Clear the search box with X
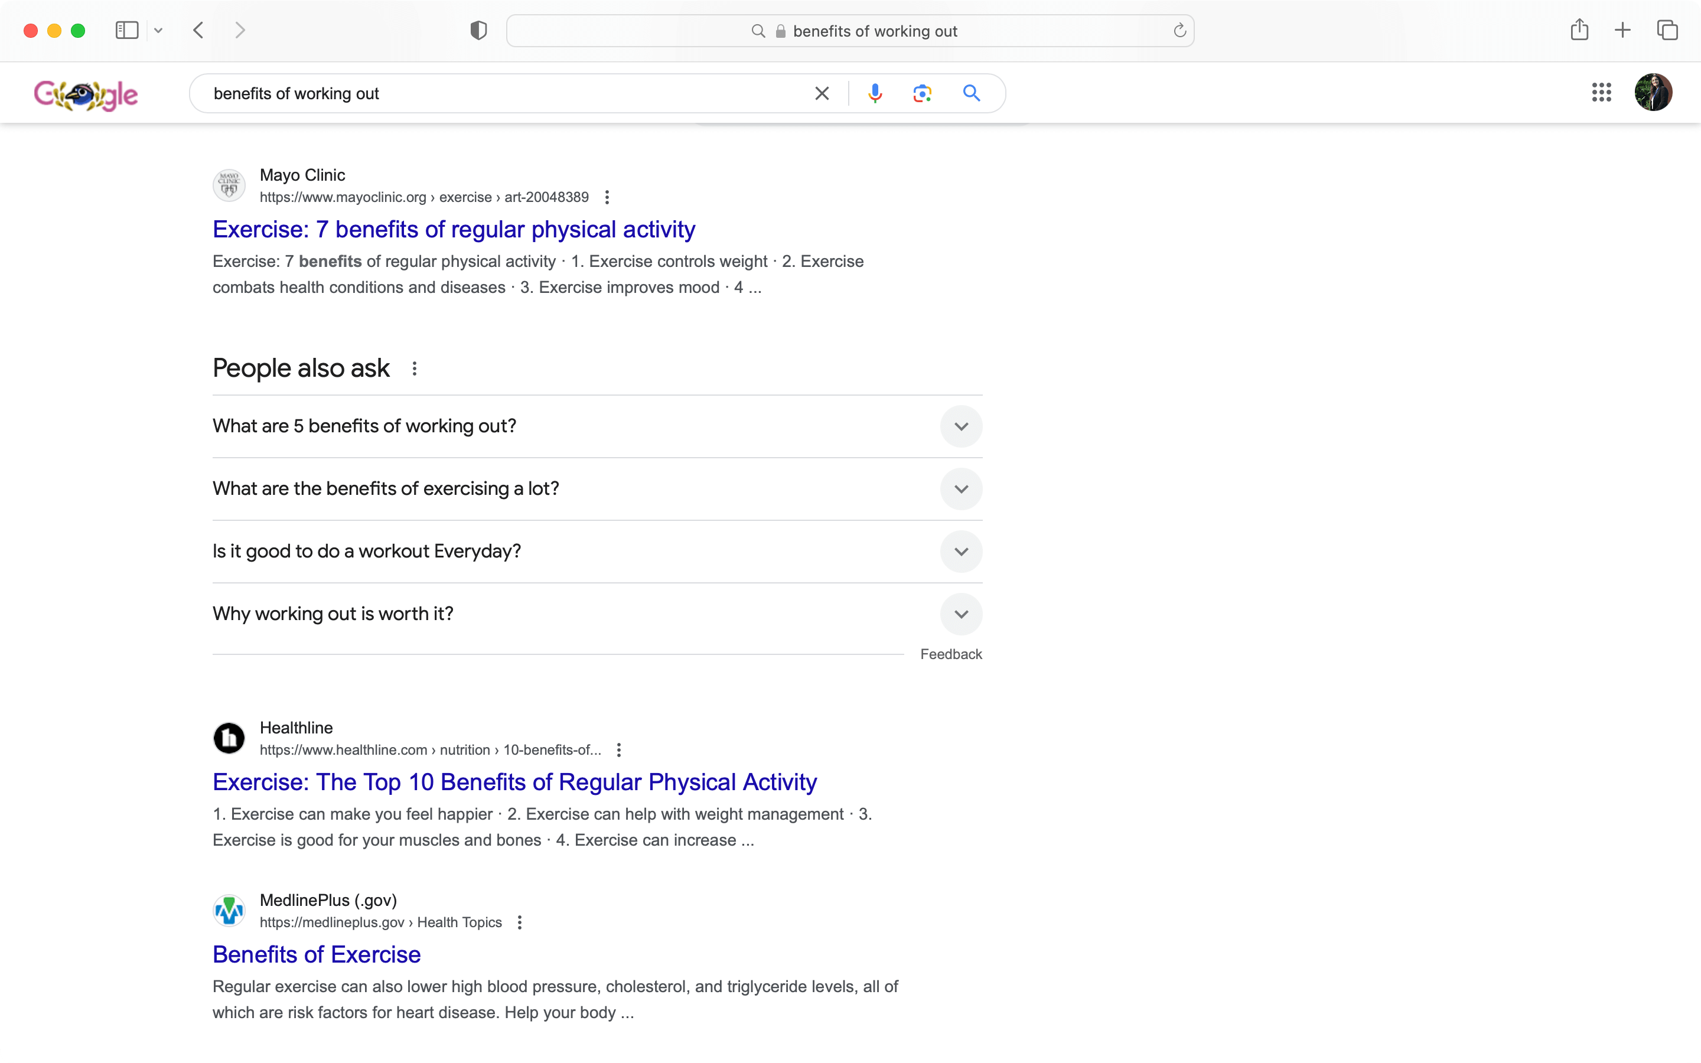The height and width of the screenshot is (1063, 1701). pyautogui.click(x=822, y=93)
